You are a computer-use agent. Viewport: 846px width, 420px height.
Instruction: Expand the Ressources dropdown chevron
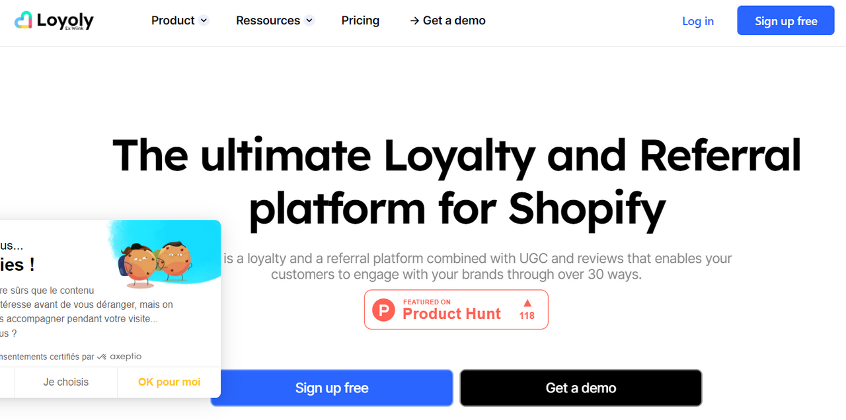pos(309,20)
